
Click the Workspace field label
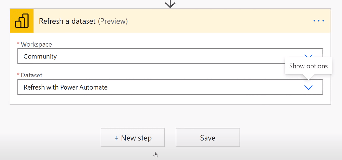pos(36,44)
